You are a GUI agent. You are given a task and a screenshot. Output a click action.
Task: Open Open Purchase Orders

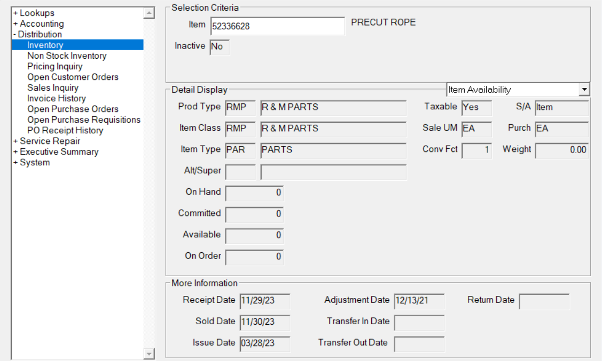pos(73,109)
